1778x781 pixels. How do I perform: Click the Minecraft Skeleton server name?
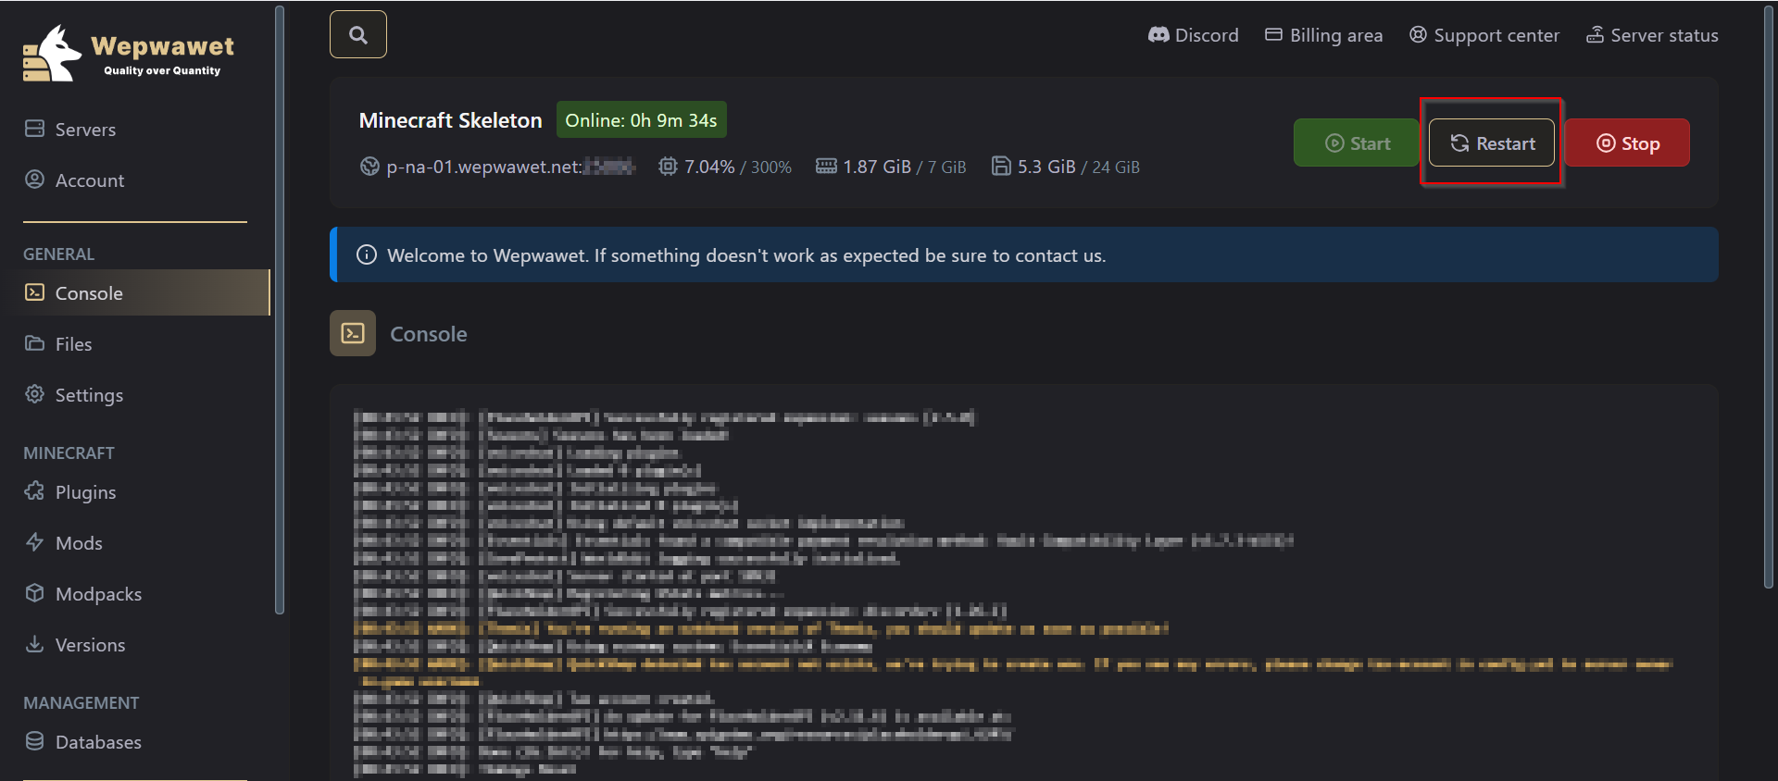pyautogui.click(x=450, y=120)
